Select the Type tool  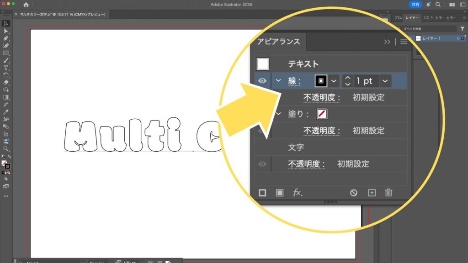pos(6,68)
